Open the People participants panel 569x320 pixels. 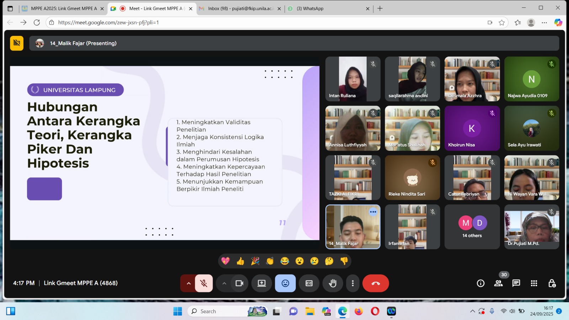(x=498, y=283)
